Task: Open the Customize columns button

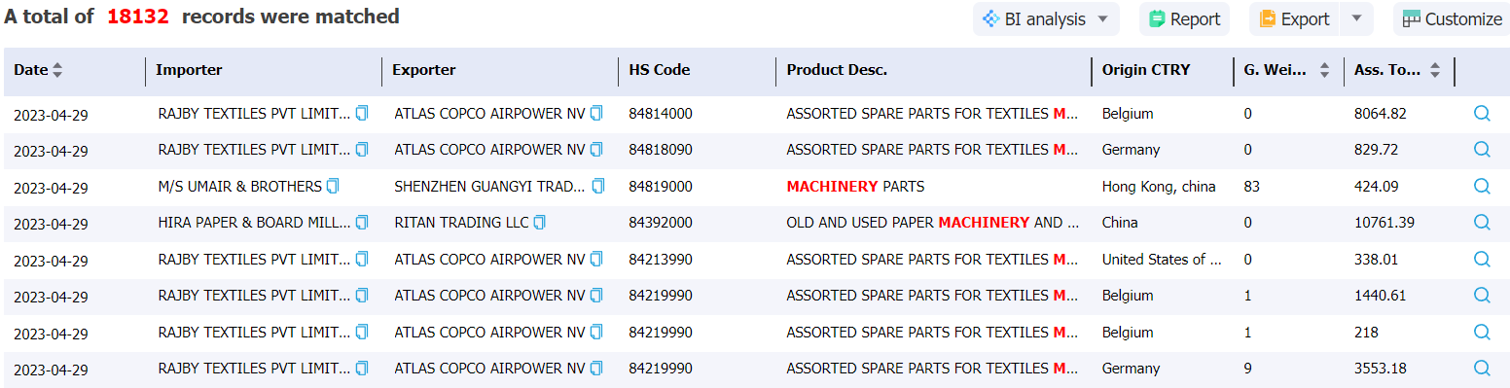Action: 1452,19
